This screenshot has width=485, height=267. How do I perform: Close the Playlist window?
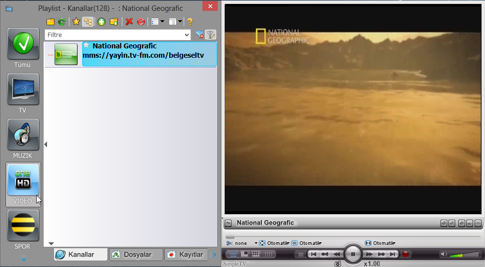[210, 6]
